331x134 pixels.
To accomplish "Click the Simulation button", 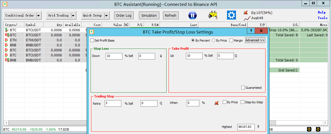I will pyautogui.click(x=149, y=15).
